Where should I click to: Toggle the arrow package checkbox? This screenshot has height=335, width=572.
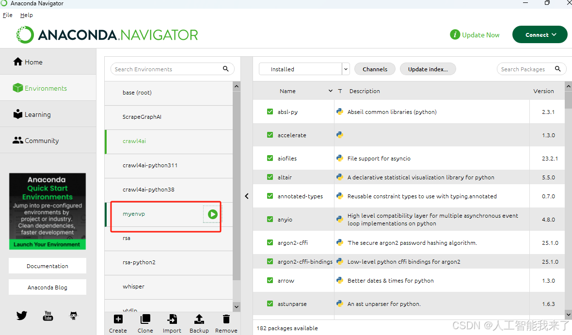tap(270, 280)
